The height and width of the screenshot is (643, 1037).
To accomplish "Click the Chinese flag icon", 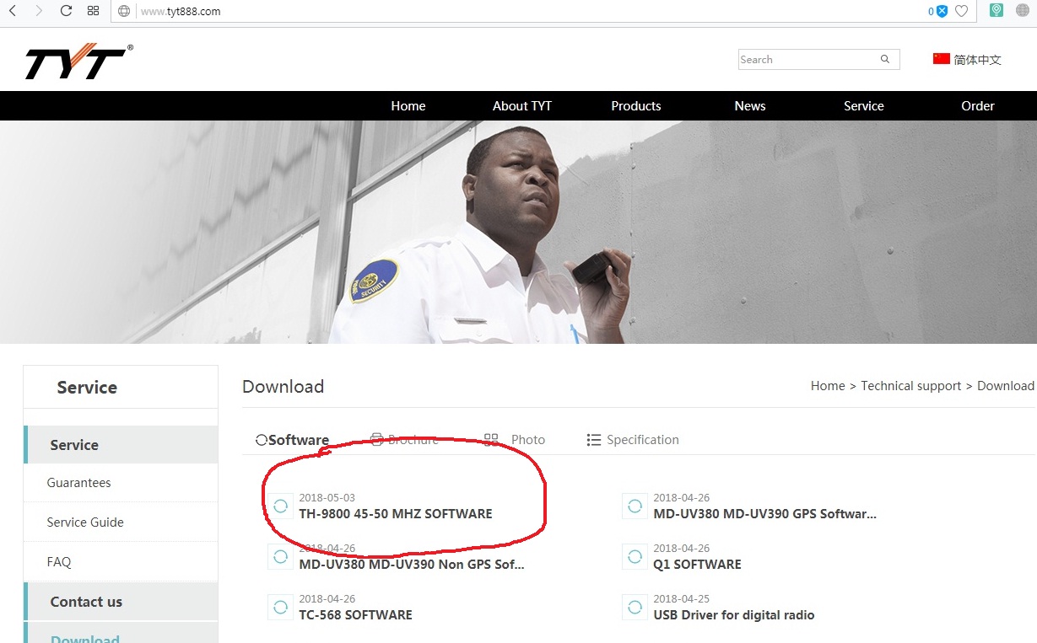I will [942, 59].
